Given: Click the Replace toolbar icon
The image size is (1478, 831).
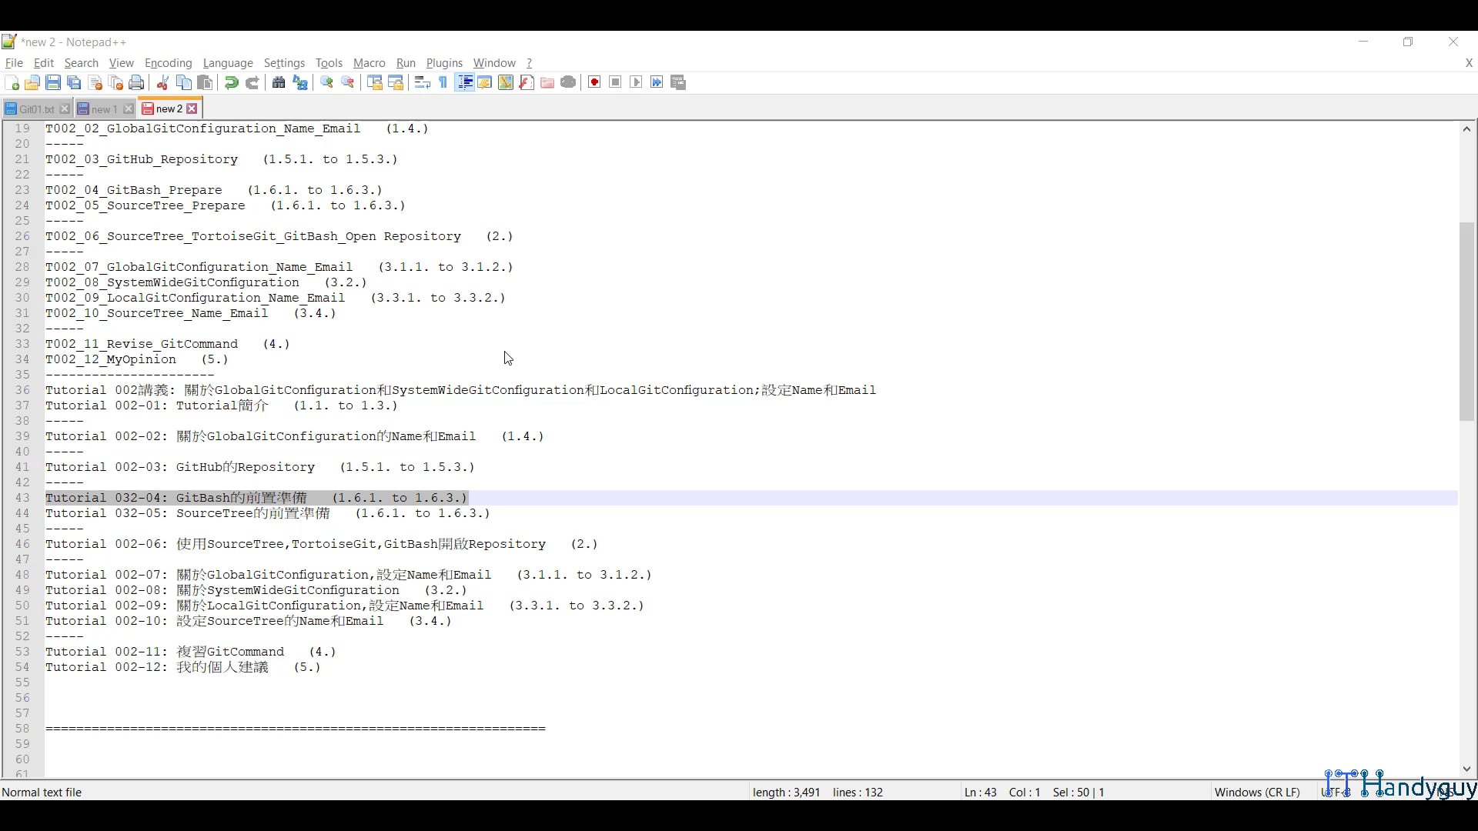Looking at the screenshot, I should pyautogui.click(x=300, y=82).
